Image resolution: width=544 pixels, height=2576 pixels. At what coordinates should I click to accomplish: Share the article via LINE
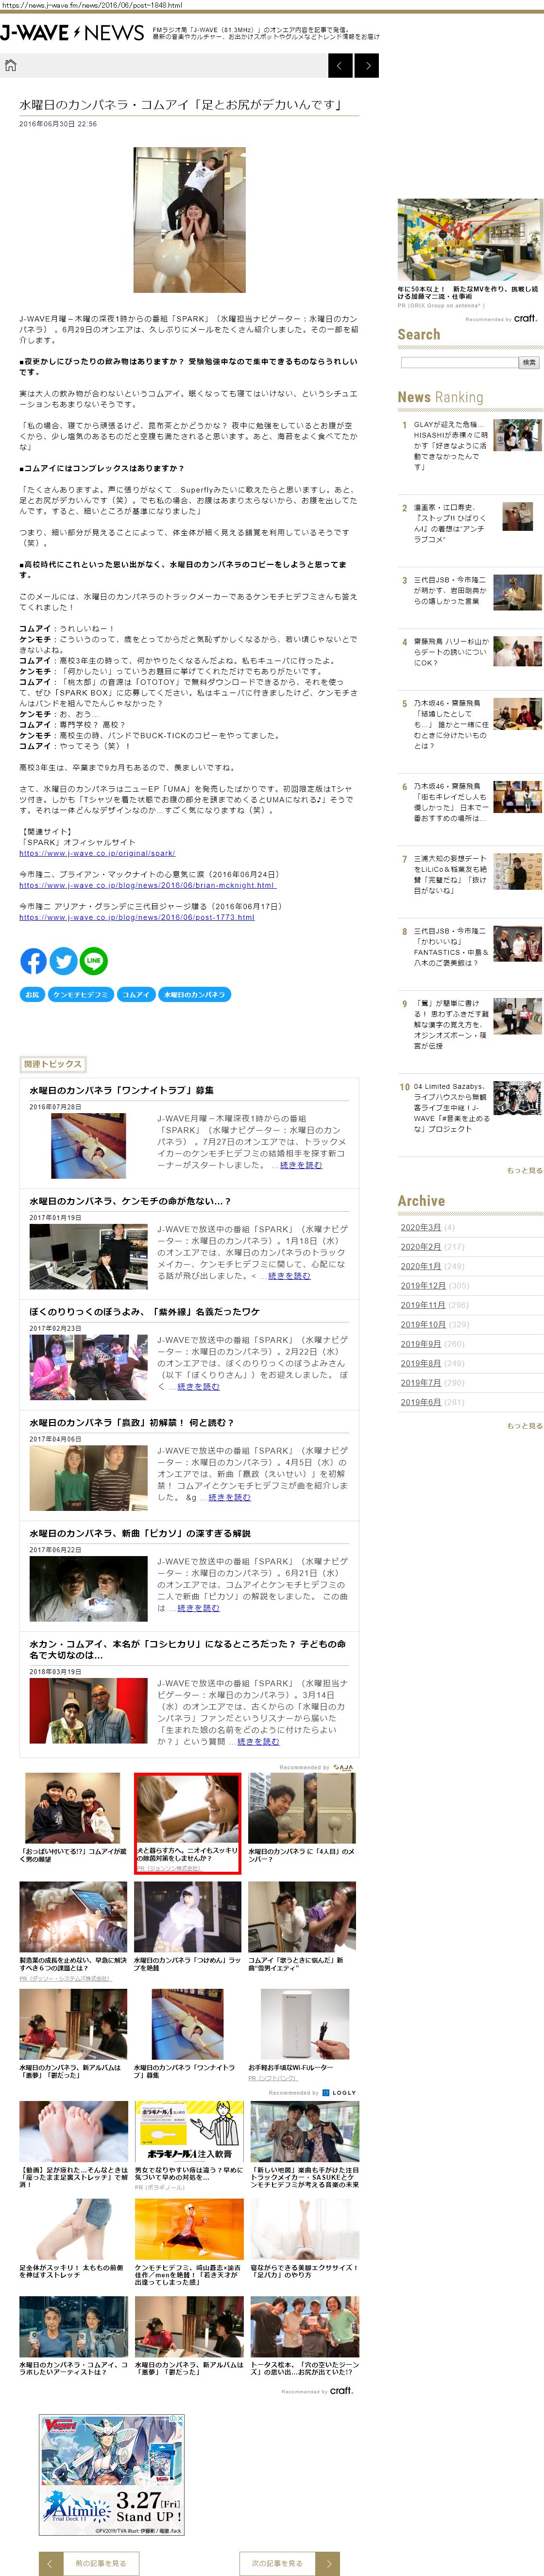(94, 961)
